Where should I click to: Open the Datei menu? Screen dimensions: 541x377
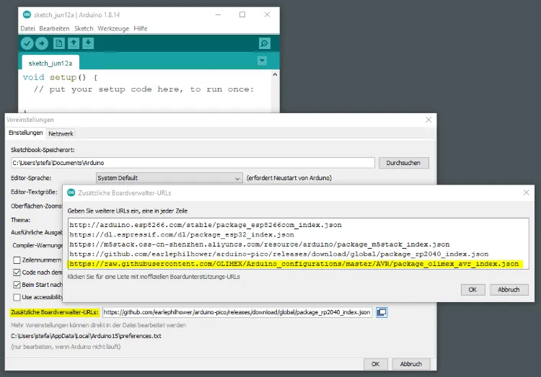pyautogui.click(x=27, y=28)
